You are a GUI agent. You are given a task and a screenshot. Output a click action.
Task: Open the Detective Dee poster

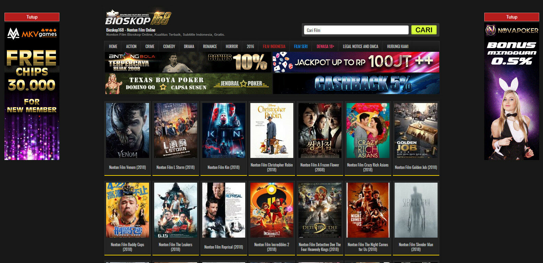coord(320,210)
